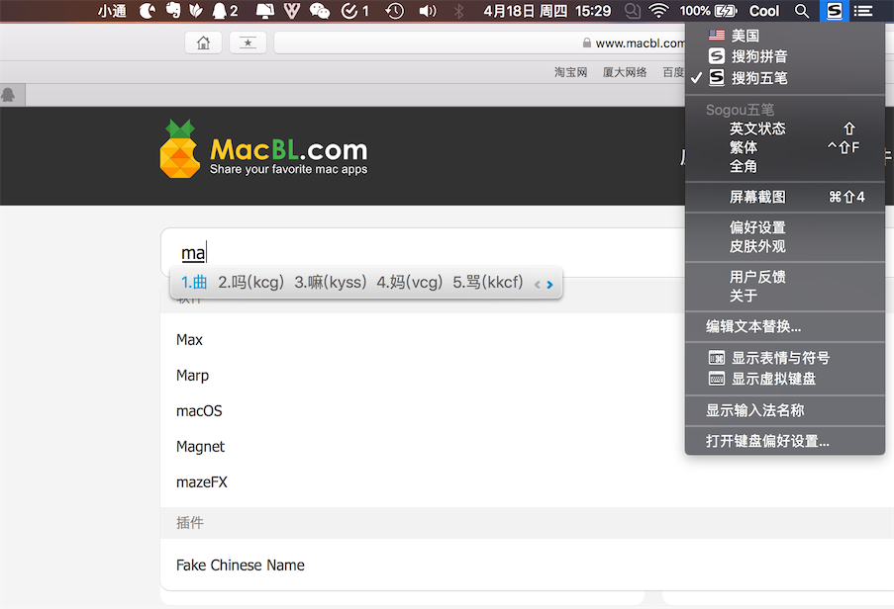894x609 pixels.
Task: Click the Cool menu bar item
Action: [764, 11]
